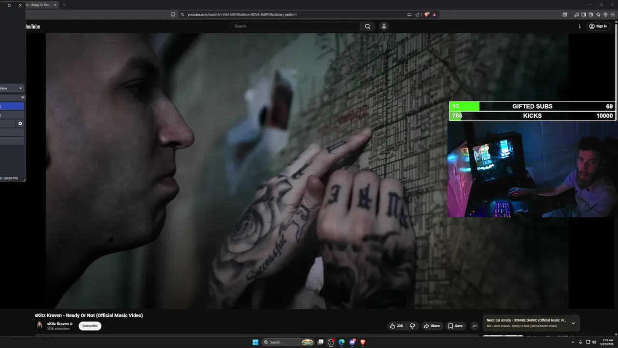This screenshot has height=348, width=618.
Task: Open the Brave main hamburger menu
Action: click(613, 14)
